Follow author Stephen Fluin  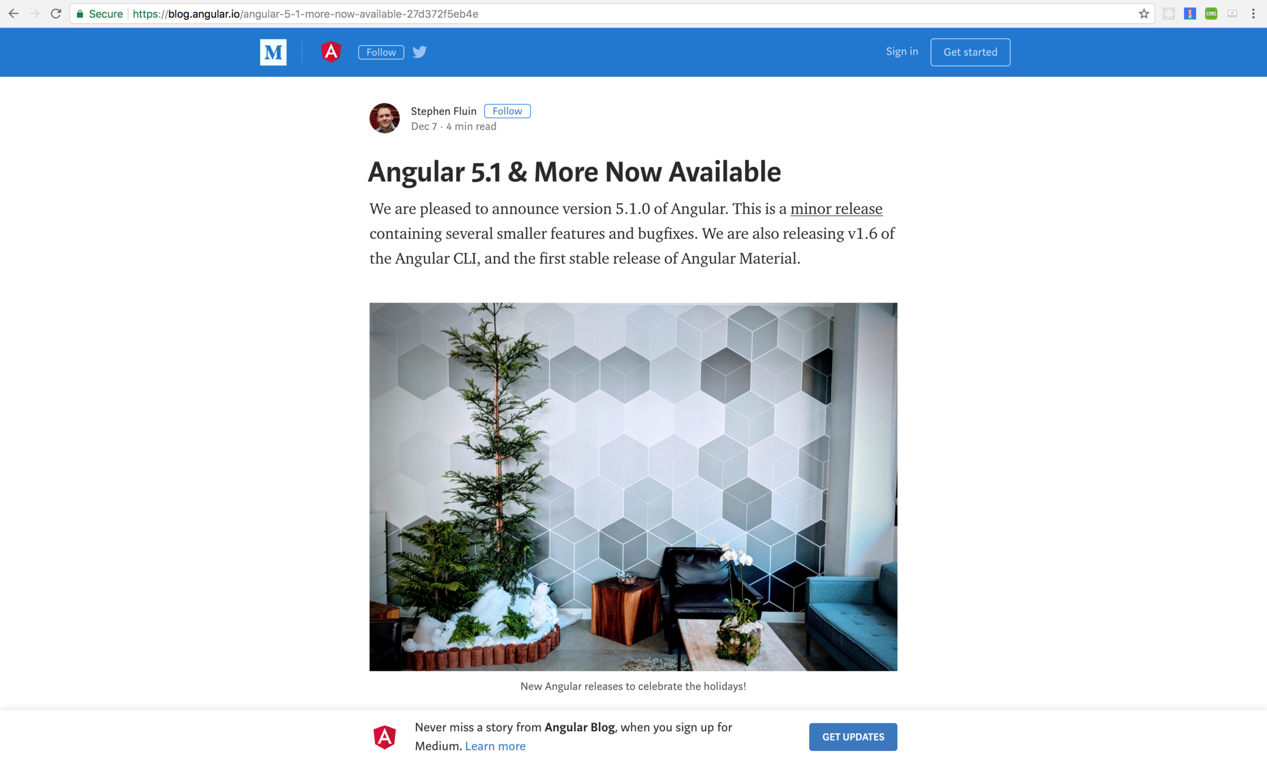[x=507, y=111]
